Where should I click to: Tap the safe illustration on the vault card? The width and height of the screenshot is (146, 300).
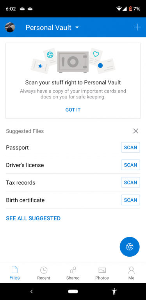tap(73, 62)
